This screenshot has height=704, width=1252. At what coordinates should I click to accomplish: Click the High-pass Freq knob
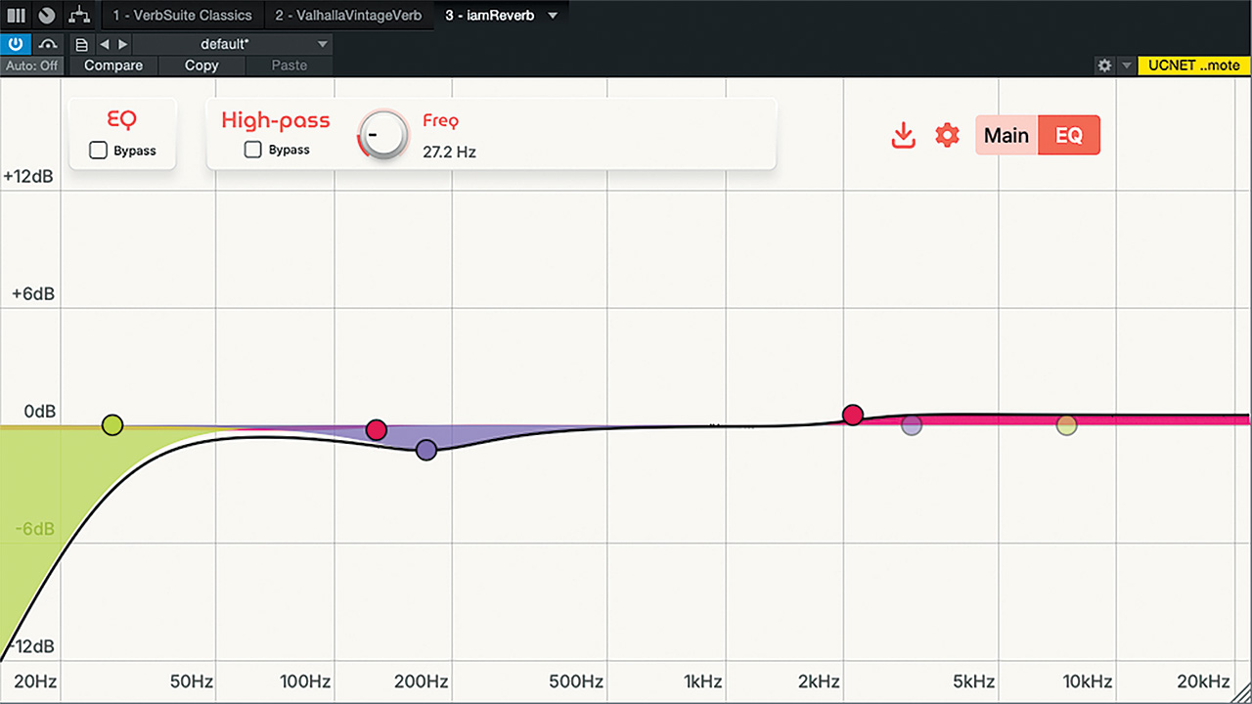[382, 135]
